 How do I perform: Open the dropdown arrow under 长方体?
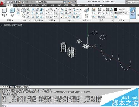tap(4, 16)
